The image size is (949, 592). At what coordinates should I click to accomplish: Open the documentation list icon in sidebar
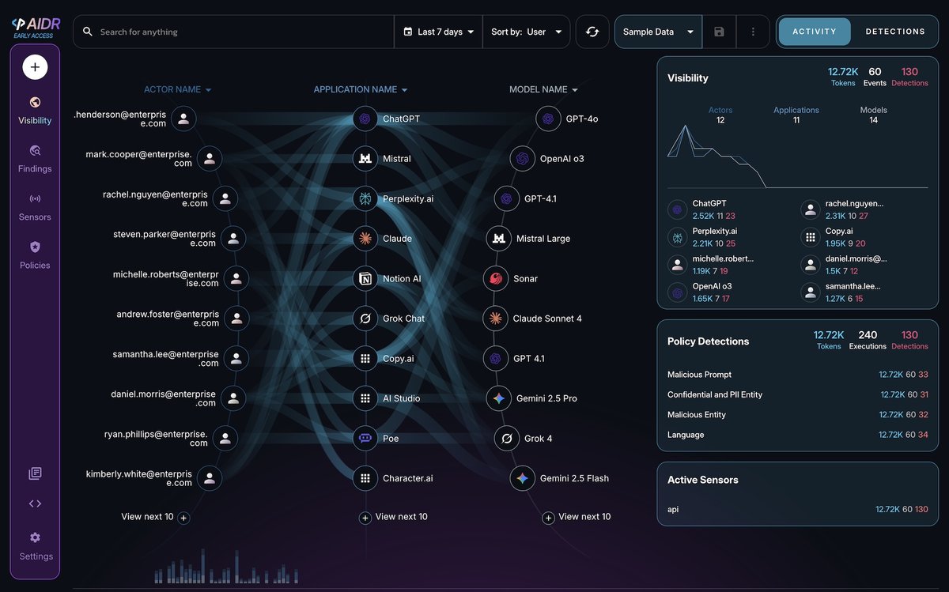point(35,473)
